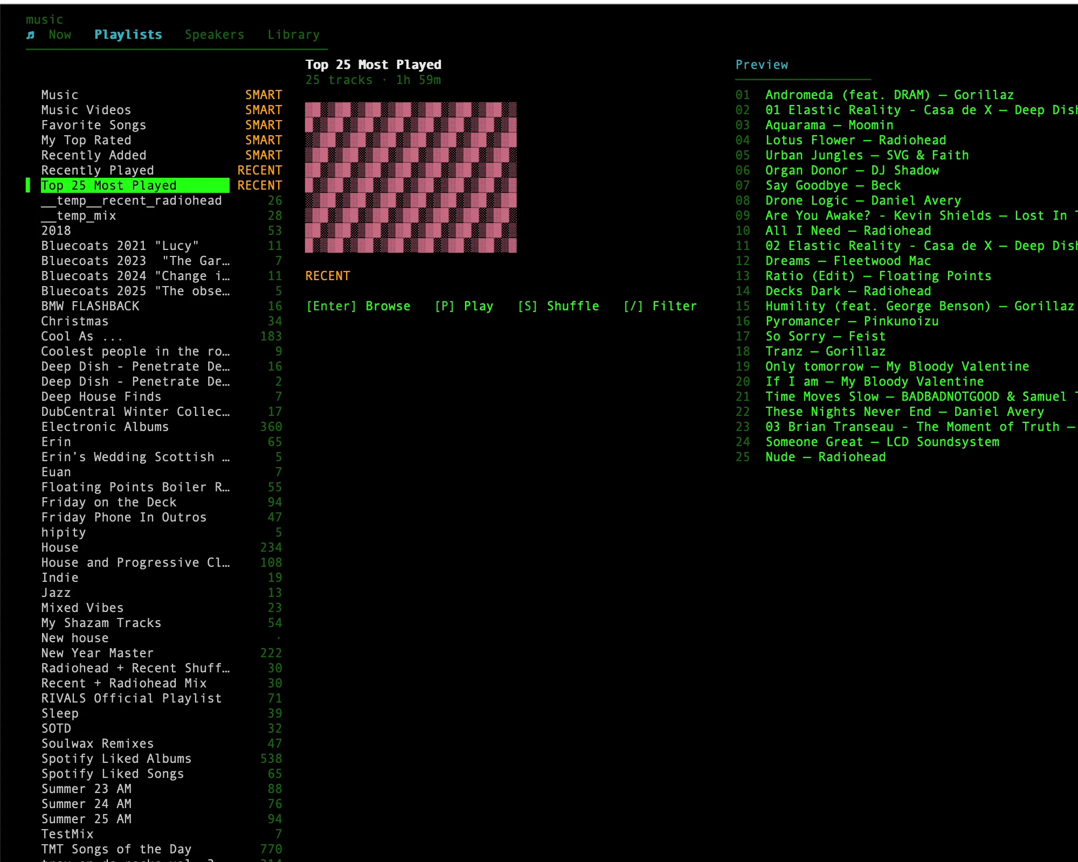Select the My Shazam Tracks playlist
The width and height of the screenshot is (1078, 862).
(162, 623)
